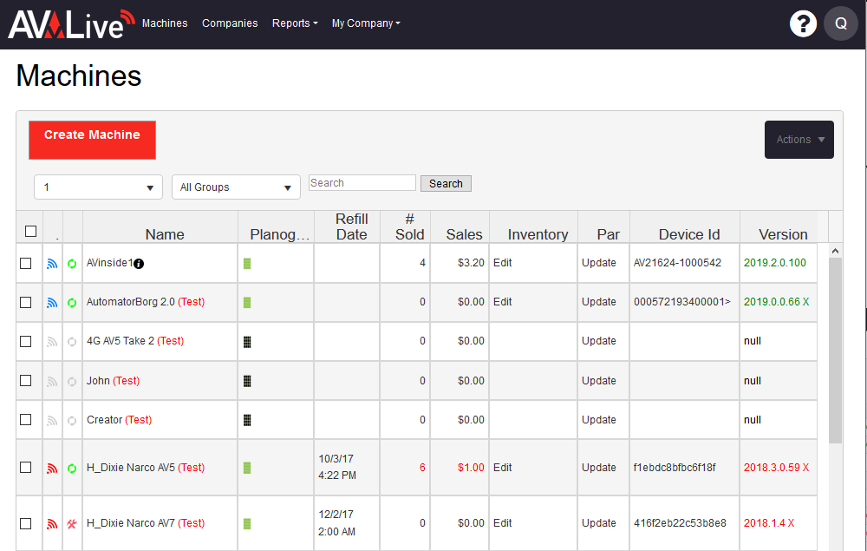Click gray refresh icon in Creator row
867x551 pixels.
[x=72, y=421]
